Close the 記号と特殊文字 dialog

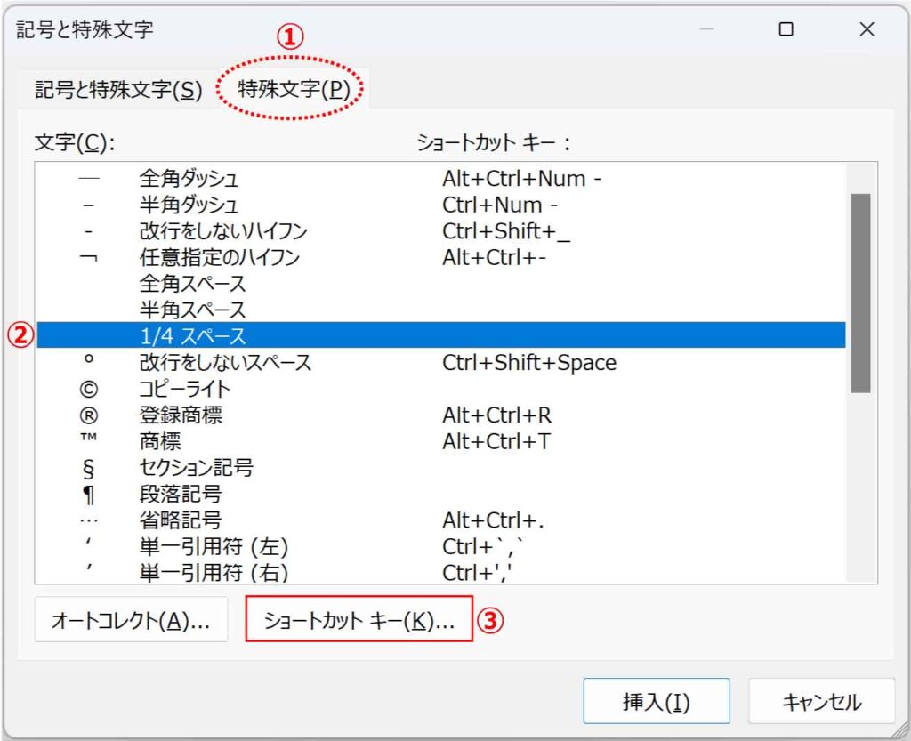coord(867,29)
